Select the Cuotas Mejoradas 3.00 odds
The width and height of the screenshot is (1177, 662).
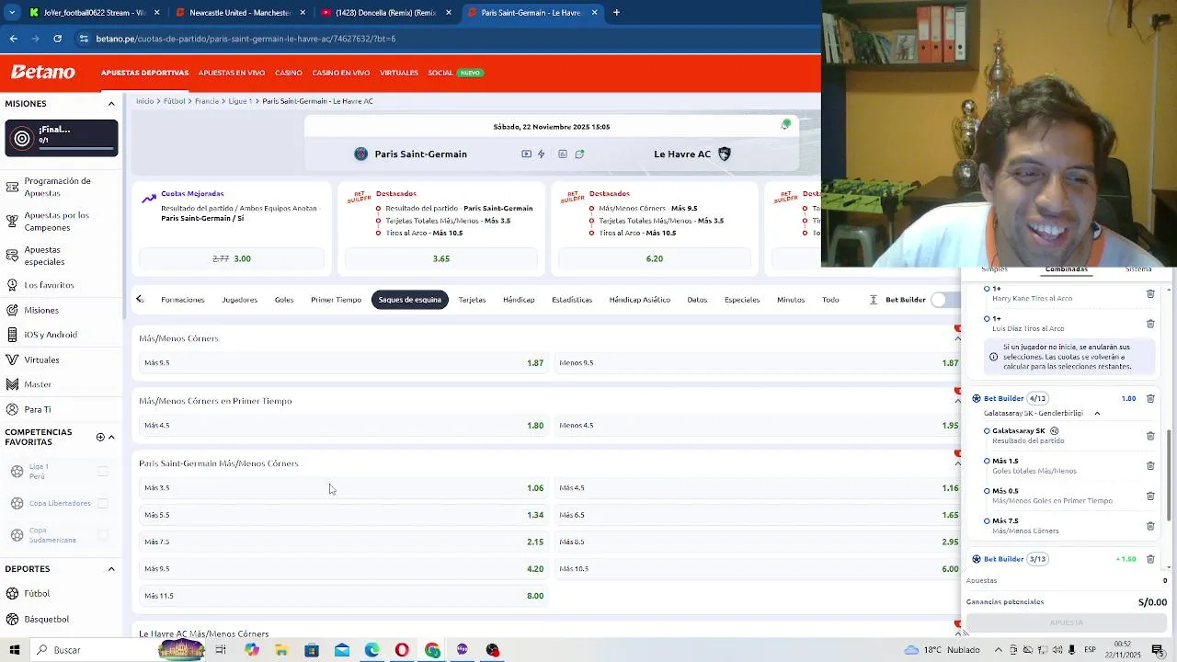tap(232, 259)
